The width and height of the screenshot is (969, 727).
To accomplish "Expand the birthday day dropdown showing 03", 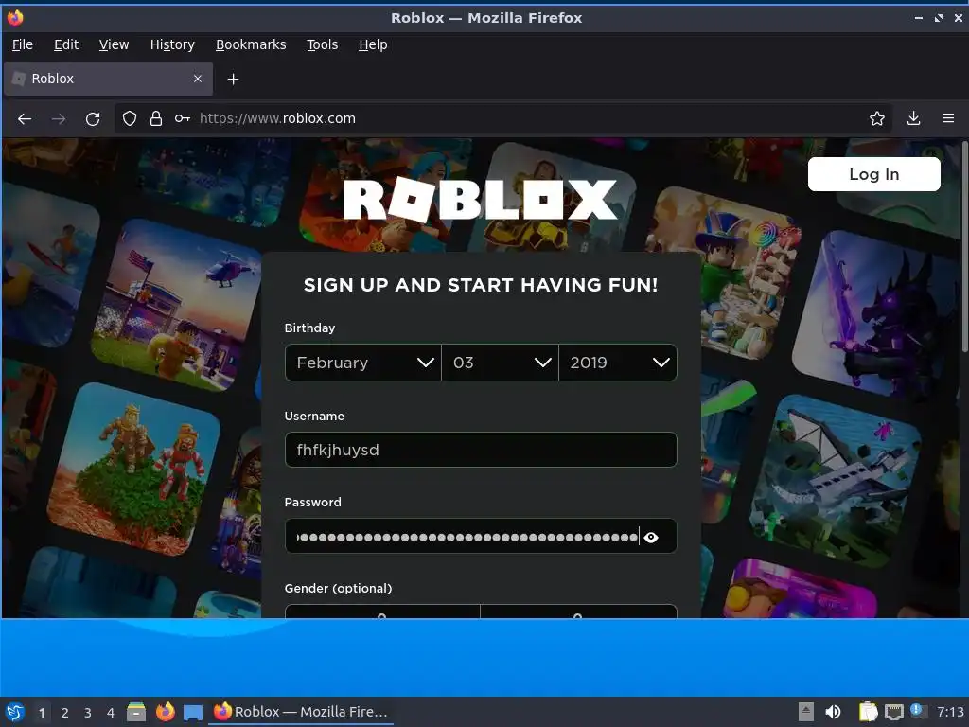I will [x=500, y=363].
